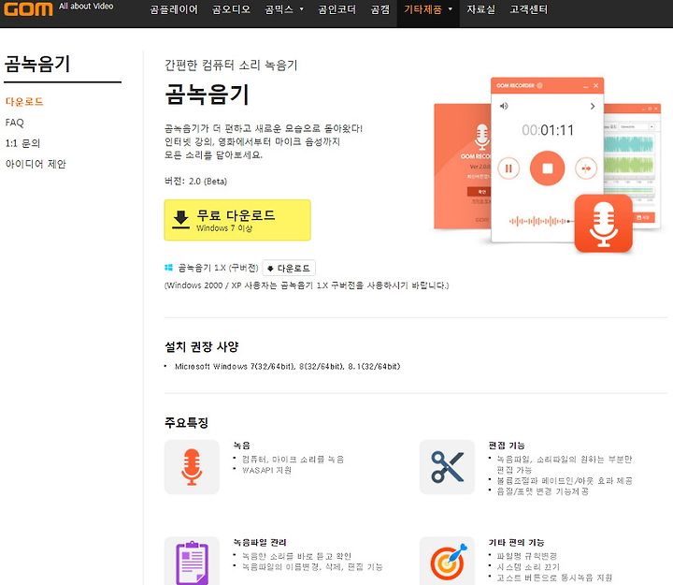673x585 pixels.
Task: Click the Microsoft Windows requirements line
Action: pos(288,367)
